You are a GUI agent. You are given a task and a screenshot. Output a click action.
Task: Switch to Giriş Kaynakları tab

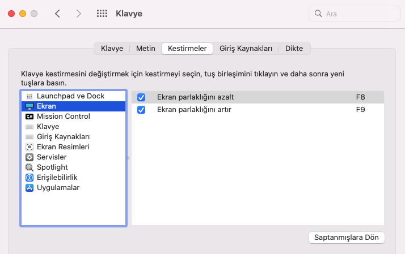click(x=246, y=49)
